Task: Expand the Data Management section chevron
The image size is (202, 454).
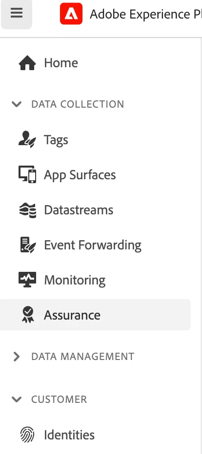Action: [x=17, y=357]
